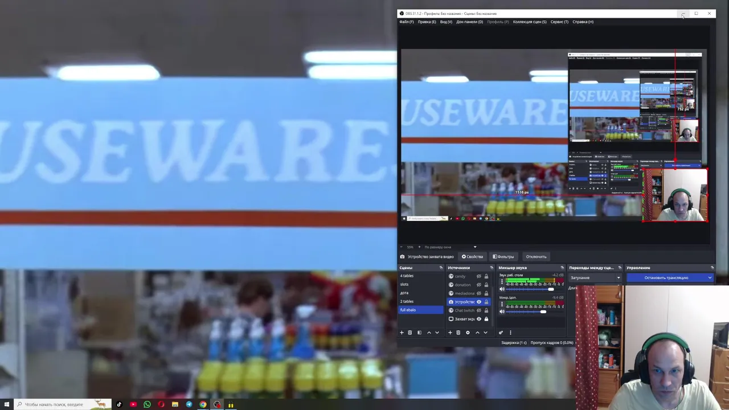Screen dimensions: 729x410
Task: Open the Док-панели menu
Action: 469,22
